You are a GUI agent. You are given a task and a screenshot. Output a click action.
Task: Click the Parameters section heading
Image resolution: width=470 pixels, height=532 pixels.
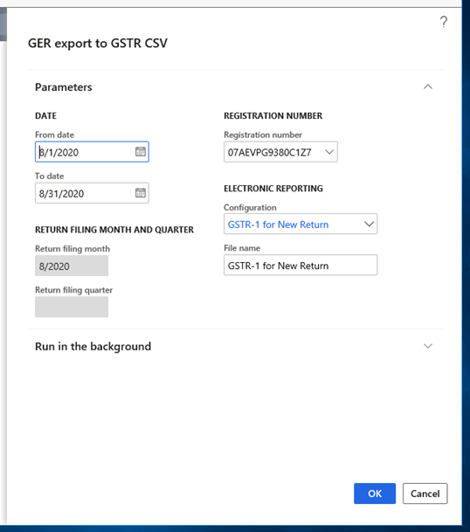(64, 87)
